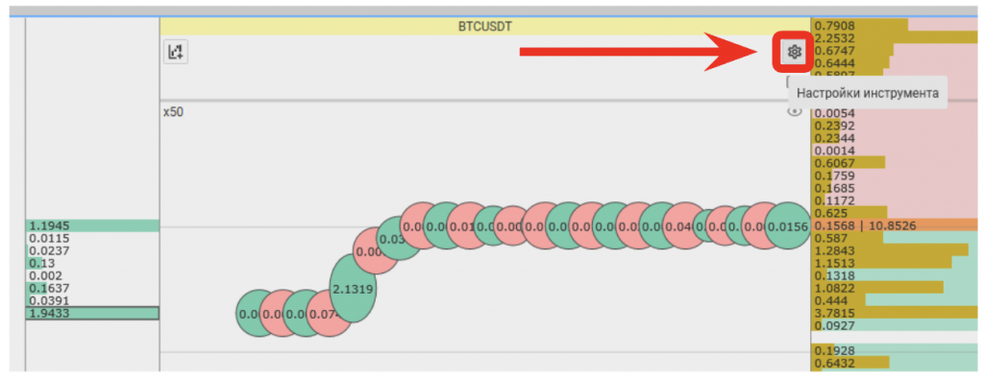Click the add chart icon under BTCUSDT
Viewport: 984px width, 378px height.
(176, 52)
